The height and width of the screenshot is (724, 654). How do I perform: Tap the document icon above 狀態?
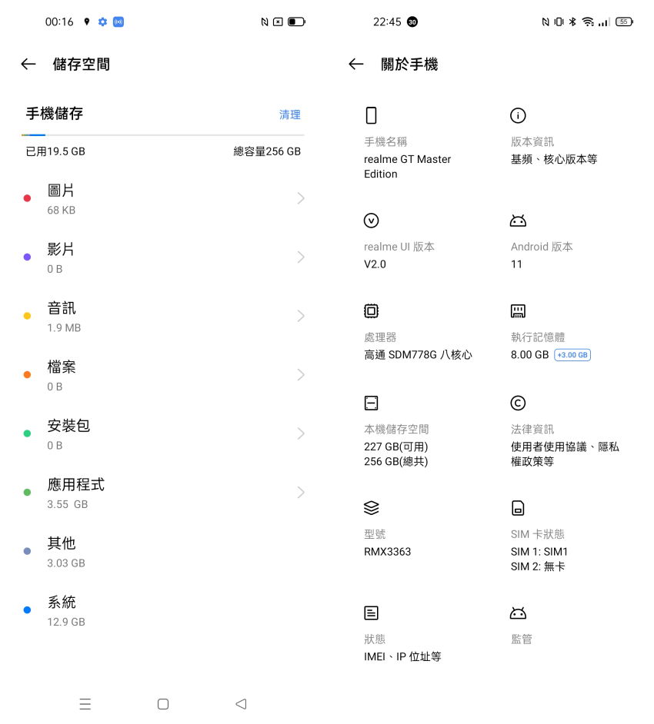371,613
